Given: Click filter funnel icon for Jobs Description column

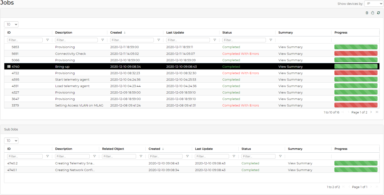Looking at the screenshot, I should 103,40.
